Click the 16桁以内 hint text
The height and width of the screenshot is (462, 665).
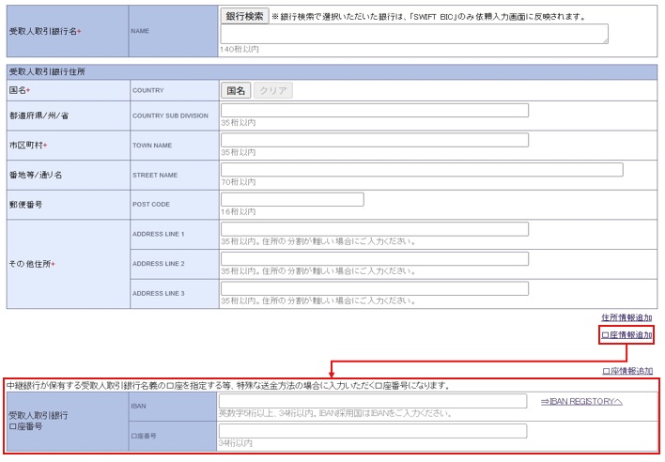coord(238,211)
